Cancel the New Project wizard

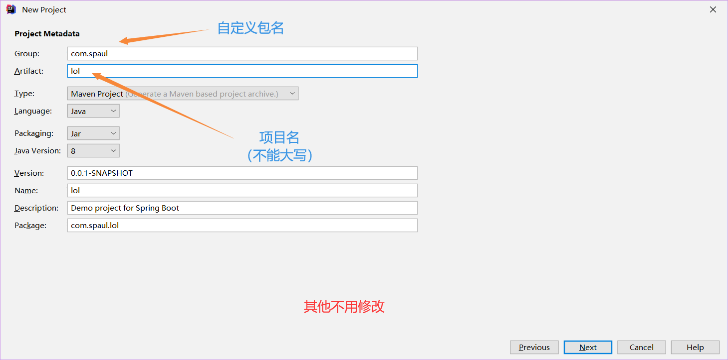coord(642,348)
